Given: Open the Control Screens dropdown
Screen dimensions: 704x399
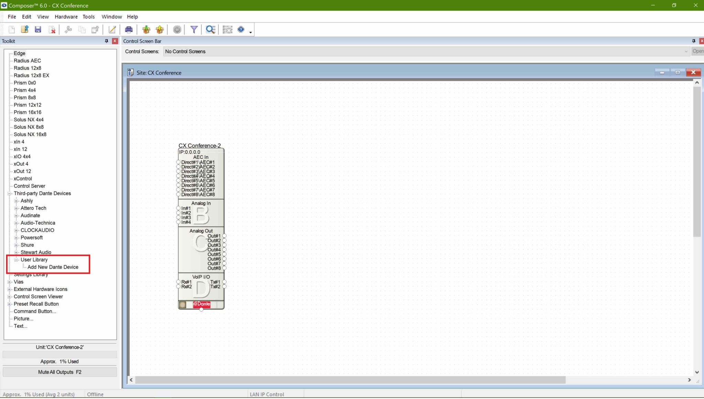Looking at the screenshot, I should (x=686, y=51).
